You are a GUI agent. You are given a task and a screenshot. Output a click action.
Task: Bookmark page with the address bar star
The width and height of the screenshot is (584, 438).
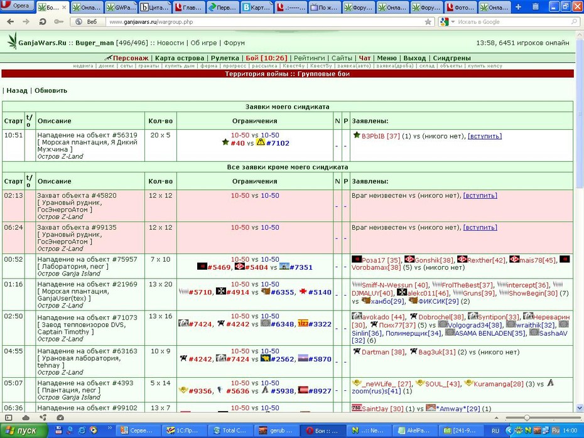coord(428,22)
